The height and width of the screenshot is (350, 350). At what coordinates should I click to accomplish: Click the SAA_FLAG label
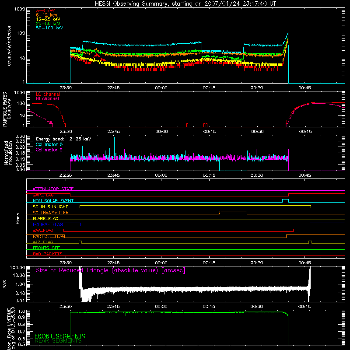(x=43, y=231)
